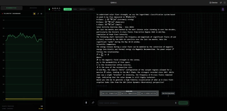Click the Q.M.A.I. title in top bar
This screenshot has height=111, width=227.
pos(113,3)
